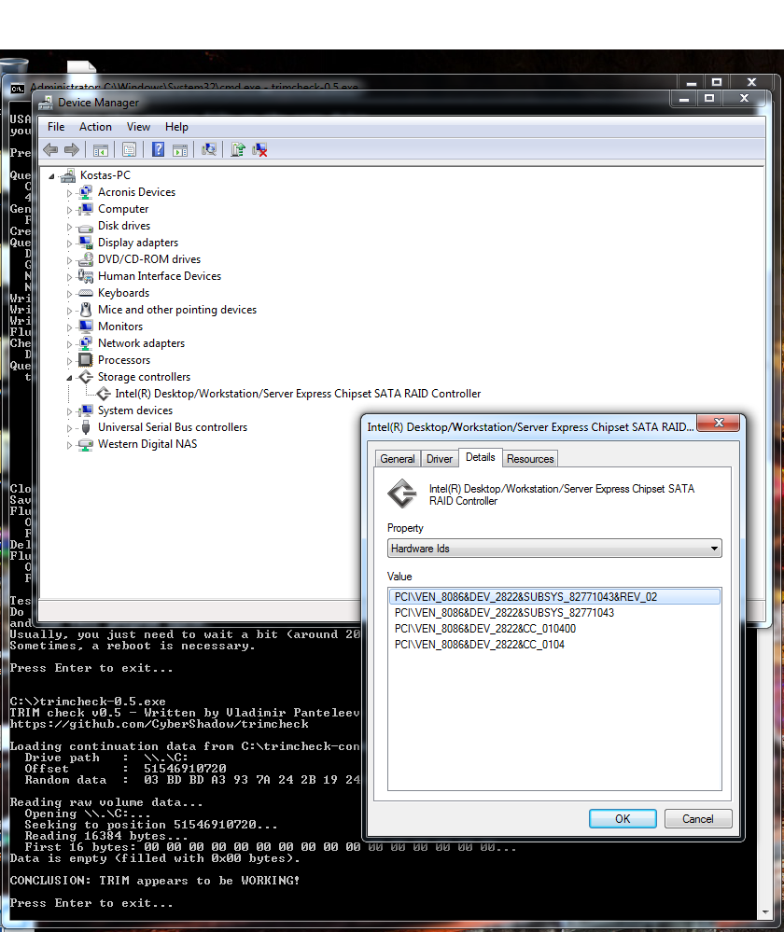Image resolution: width=784 pixels, height=932 pixels.
Task: Click the Scan for hardware changes icon
Action: pos(209,149)
